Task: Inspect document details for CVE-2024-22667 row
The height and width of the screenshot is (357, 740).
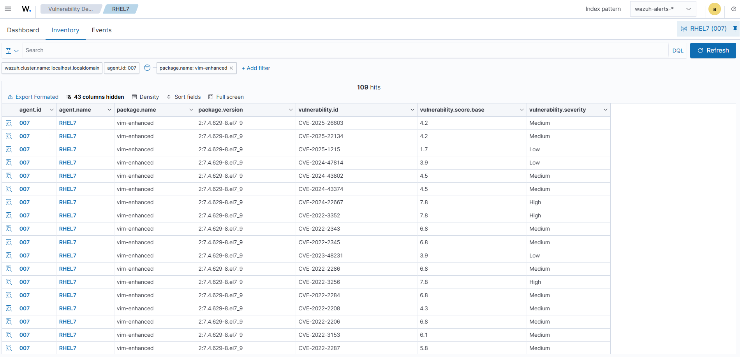Action: (9, 203)
